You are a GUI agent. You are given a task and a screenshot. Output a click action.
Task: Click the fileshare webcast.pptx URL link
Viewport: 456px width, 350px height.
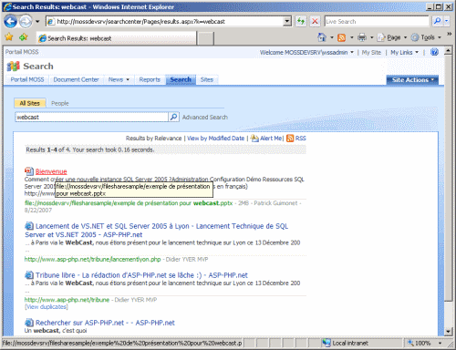coord(129,203)
